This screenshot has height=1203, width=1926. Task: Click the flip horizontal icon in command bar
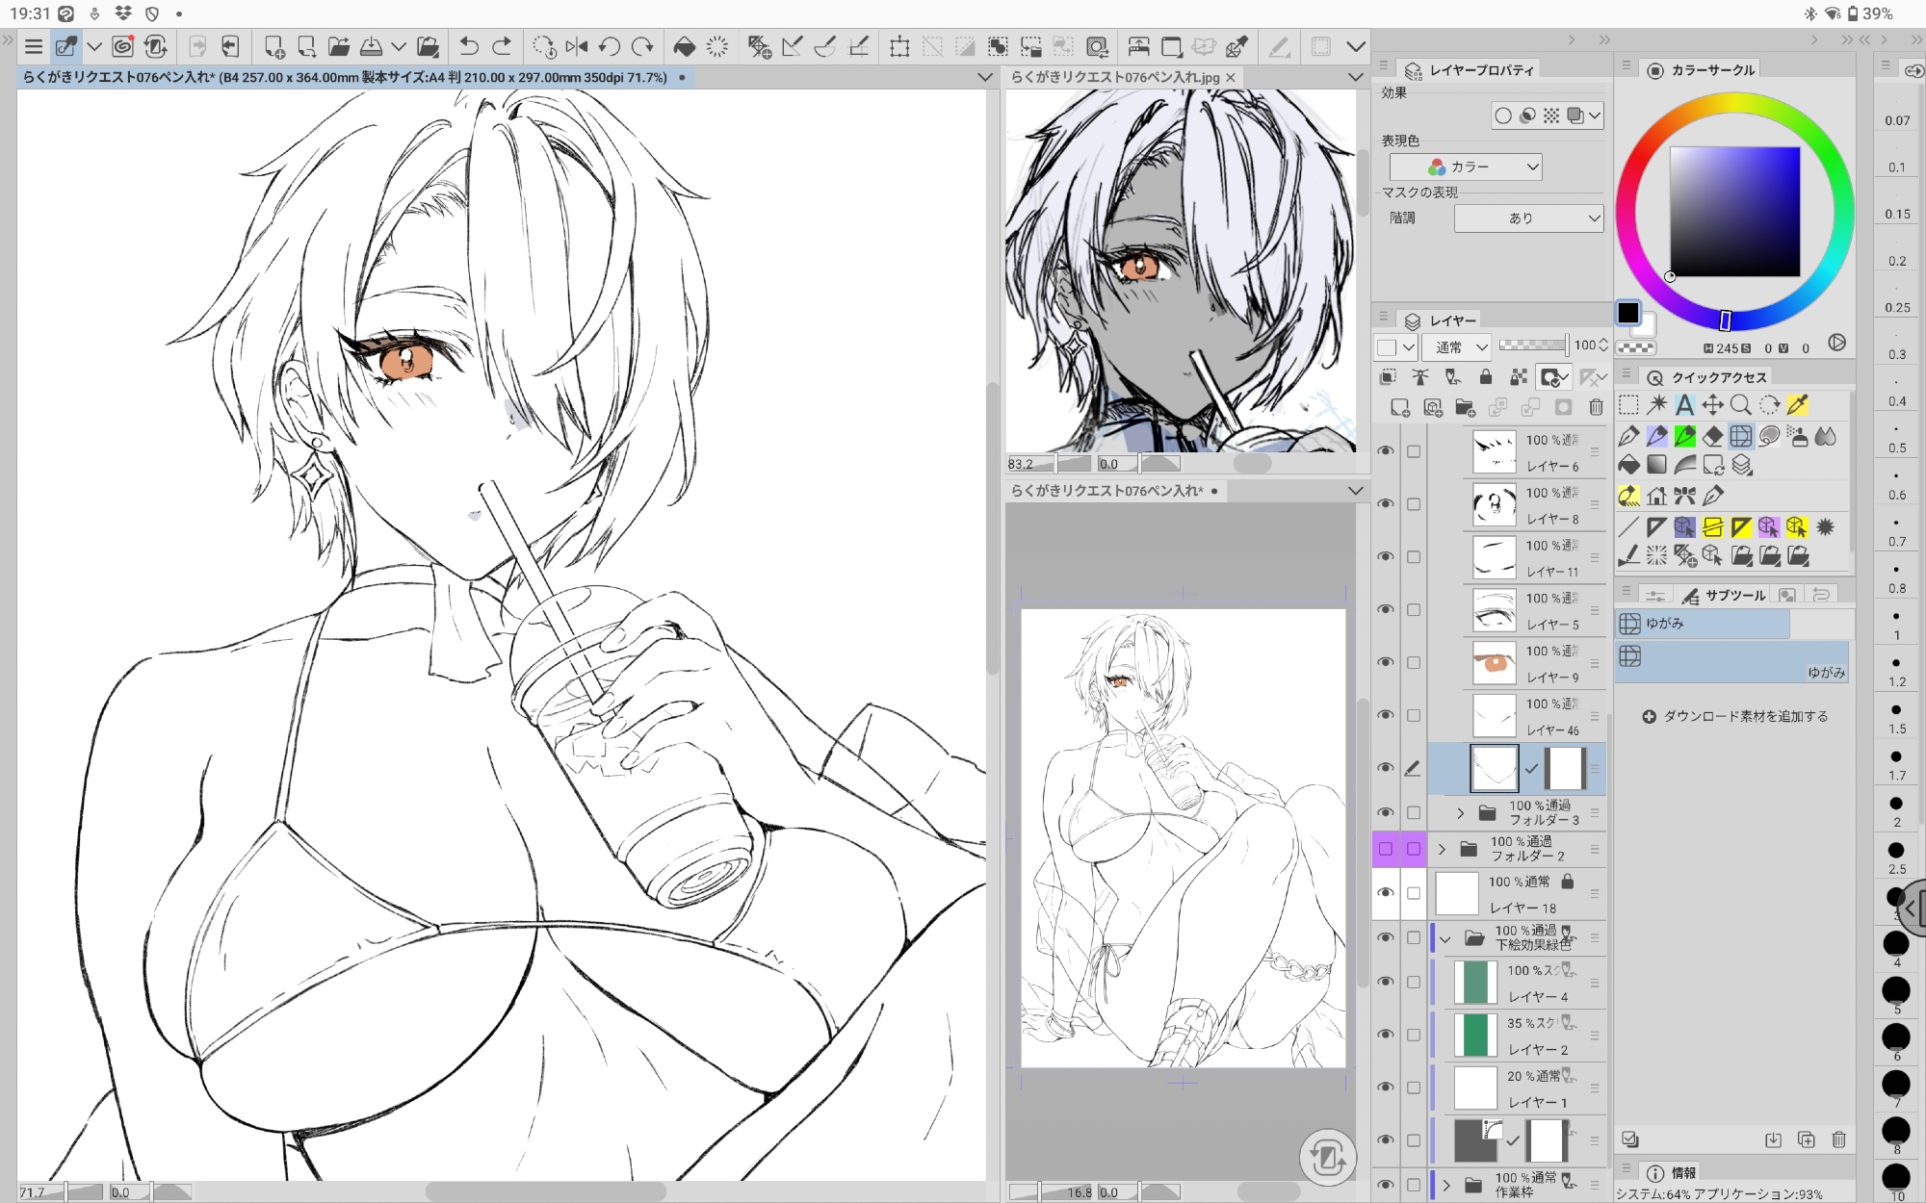(576, 46)
